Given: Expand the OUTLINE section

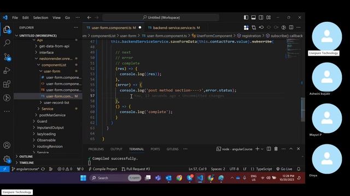Looking at the screenshot, I should [26, 156].
